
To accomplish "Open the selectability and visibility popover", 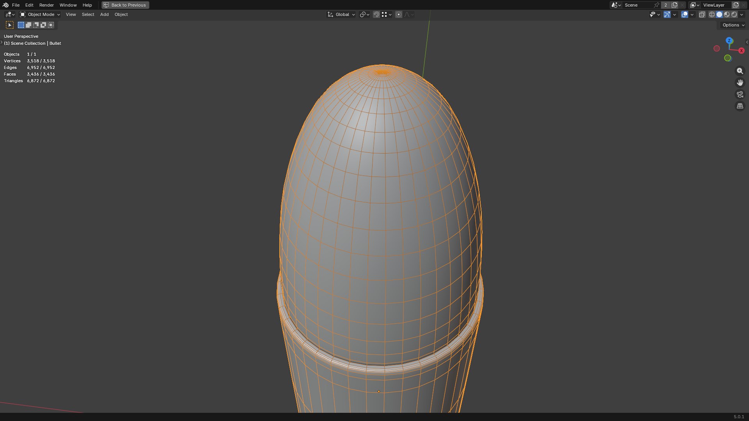I will (x=655, y=14).
